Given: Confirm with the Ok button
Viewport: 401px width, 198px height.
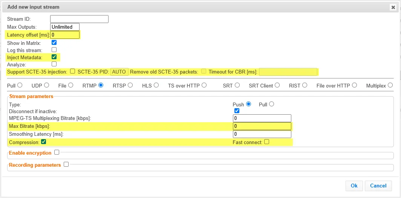Looking at the screenshot, I should pyautogui.click(x=354, y=186).
